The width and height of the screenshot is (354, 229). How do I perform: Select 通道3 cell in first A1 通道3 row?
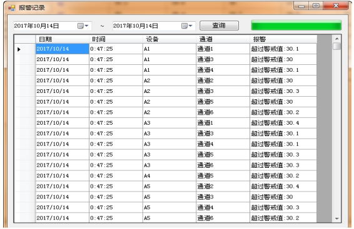click(223, 59)
